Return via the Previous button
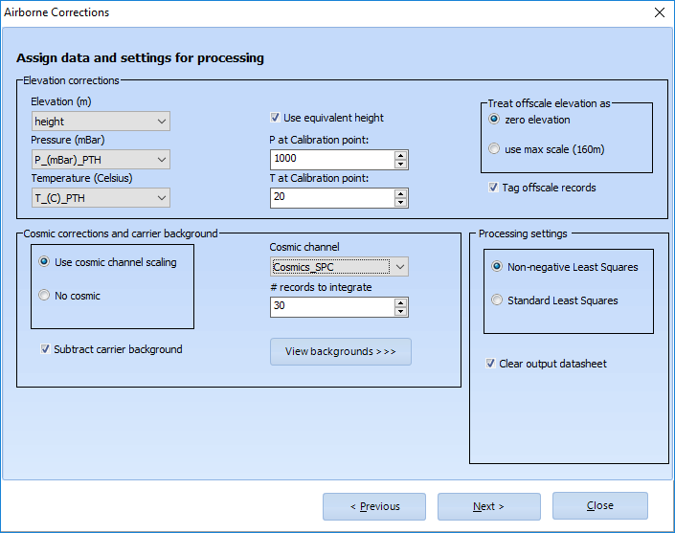675x533 pixels. pos(374,506)
